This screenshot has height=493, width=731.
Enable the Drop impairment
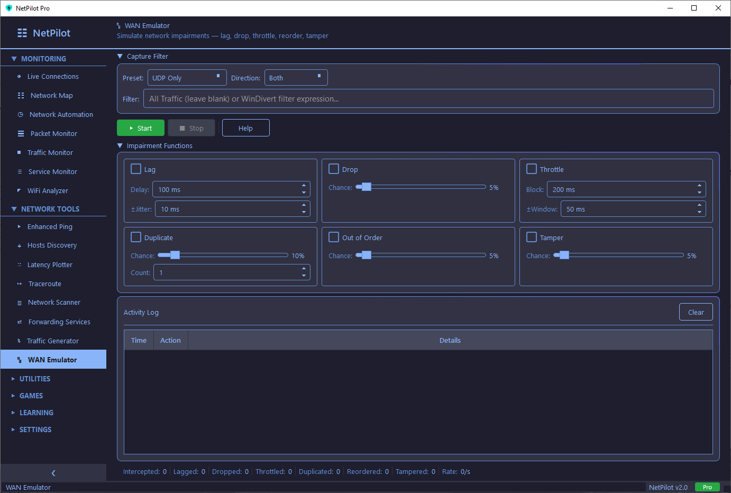(x=333, y=169)
